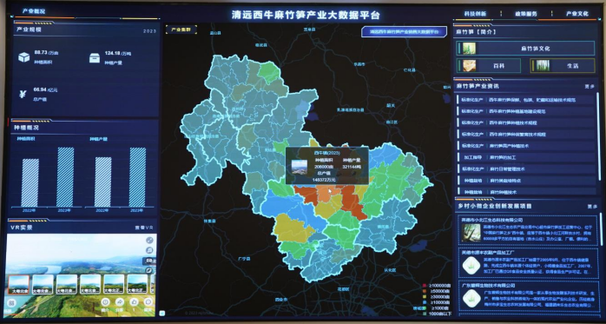Click the yellow ≥30000亩 legend swatch
Screen dimensions: 606x324
pos(425,297)
